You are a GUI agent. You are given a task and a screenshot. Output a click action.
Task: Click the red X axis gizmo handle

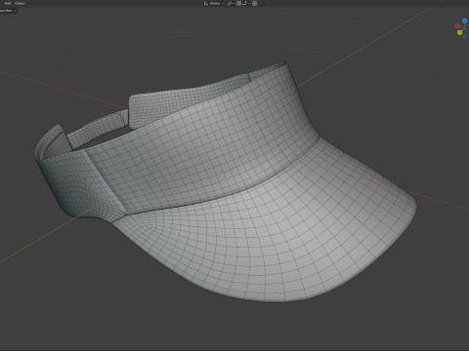457,26
